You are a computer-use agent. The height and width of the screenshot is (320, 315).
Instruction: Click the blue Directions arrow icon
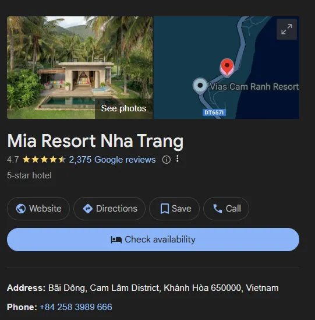[88, 209]
